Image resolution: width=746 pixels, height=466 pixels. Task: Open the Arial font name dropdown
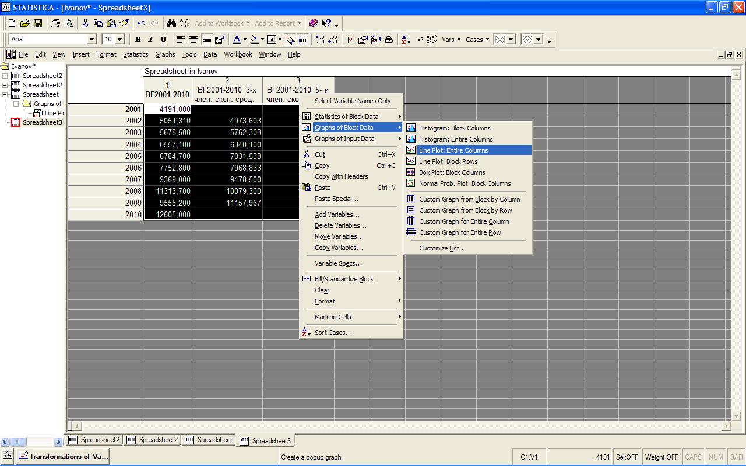point(92,40)
